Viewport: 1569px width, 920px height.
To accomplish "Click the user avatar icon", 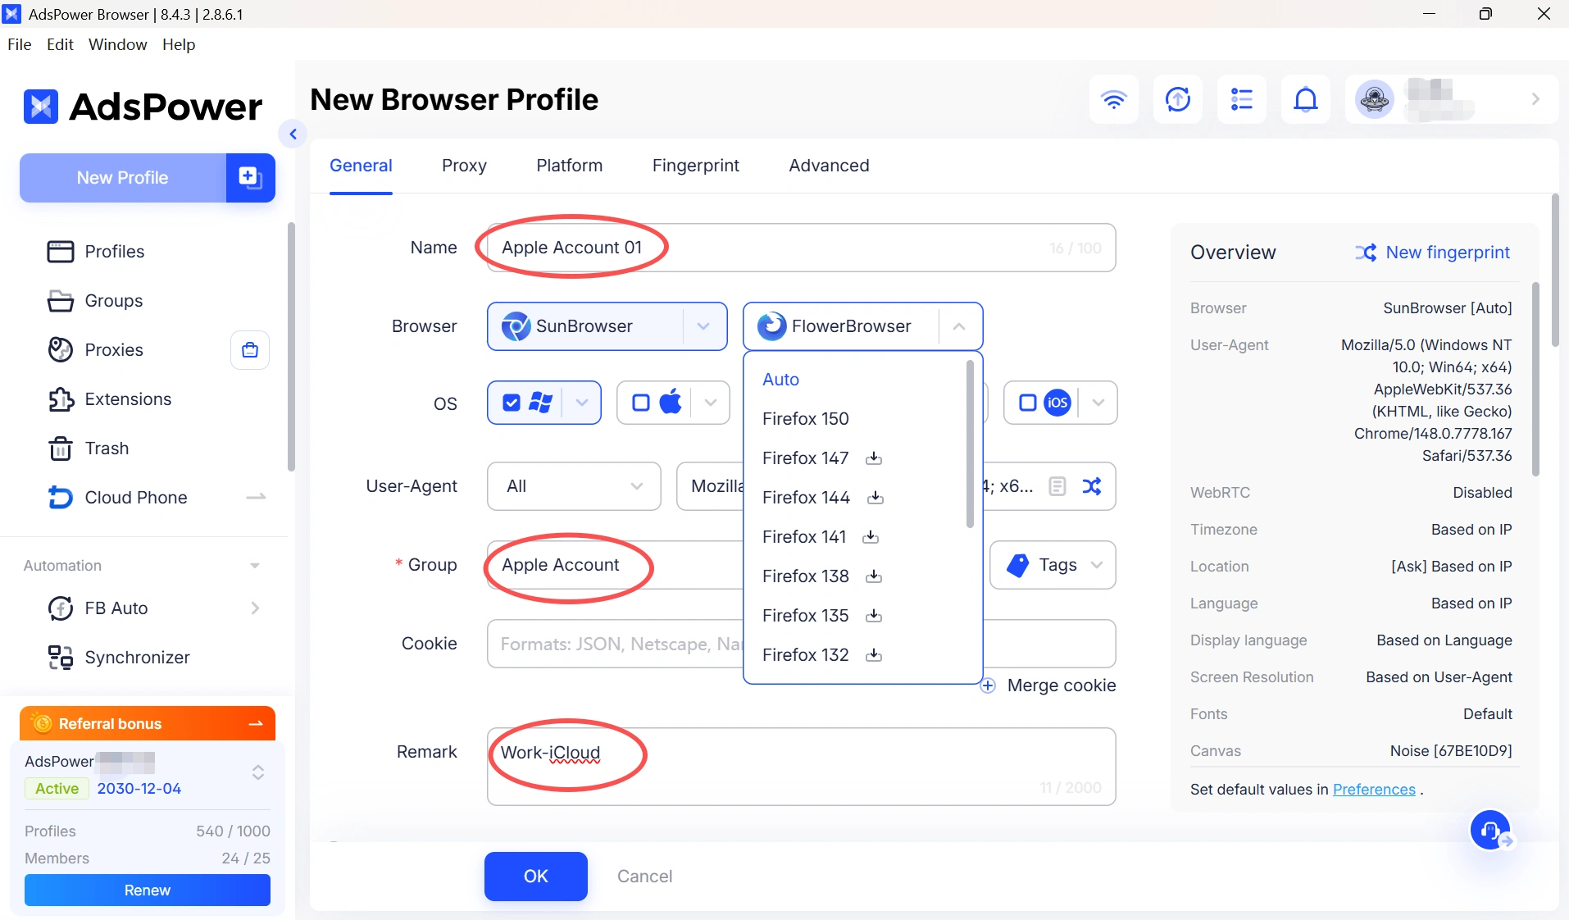I will [x=1375, y=100].
